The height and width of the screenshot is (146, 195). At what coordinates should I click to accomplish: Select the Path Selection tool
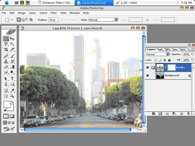6,79
